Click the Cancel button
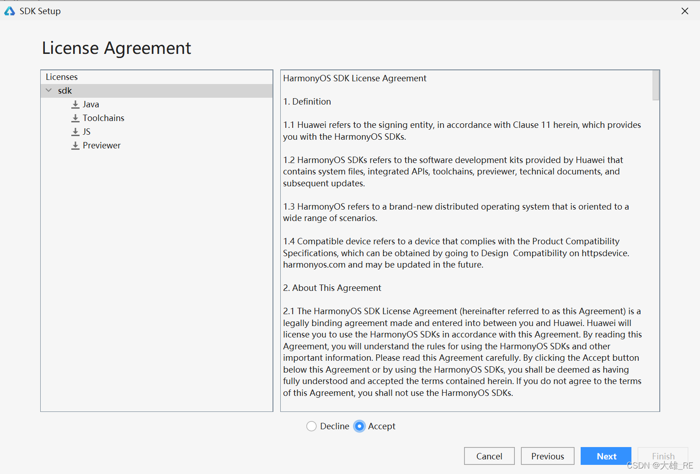 tap(489, 456)
